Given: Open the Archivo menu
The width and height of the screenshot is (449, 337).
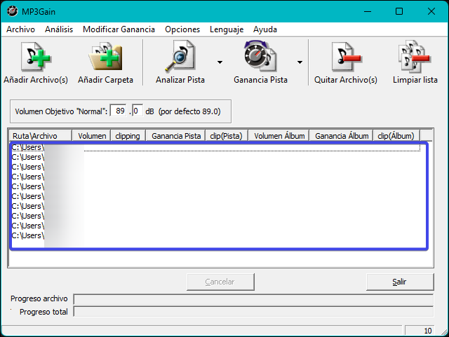Looking at the screenshot, I should [x=20, y=29].
